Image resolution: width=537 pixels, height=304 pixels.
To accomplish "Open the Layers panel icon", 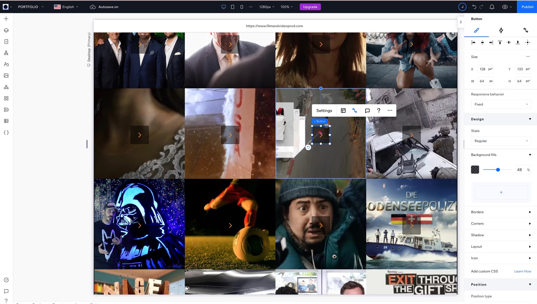I will (x=6, y=30).
